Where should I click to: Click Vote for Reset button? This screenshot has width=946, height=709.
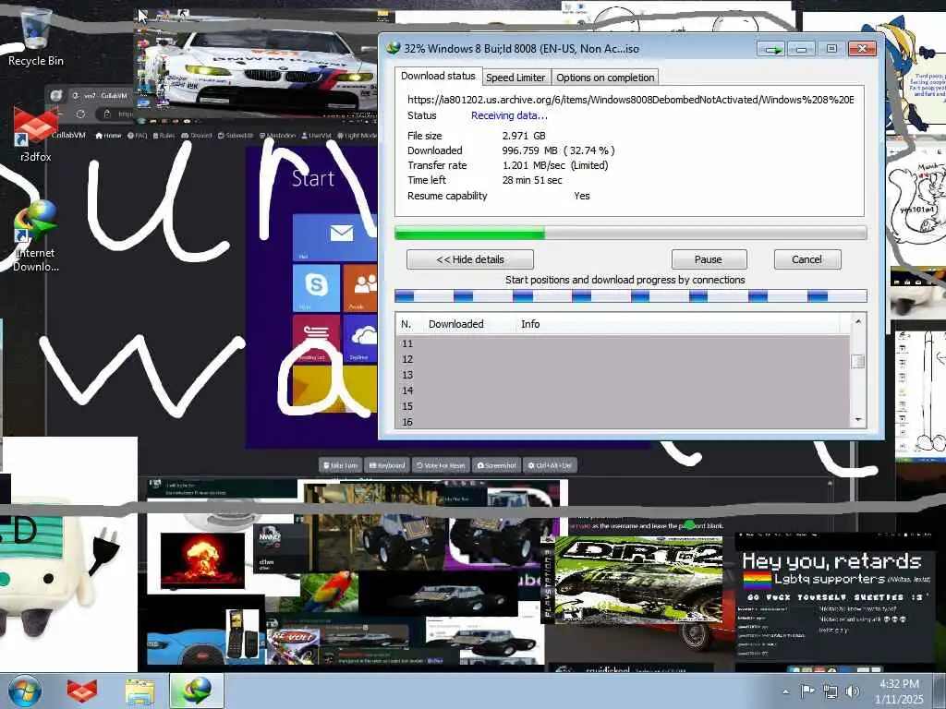pos(441,465)
